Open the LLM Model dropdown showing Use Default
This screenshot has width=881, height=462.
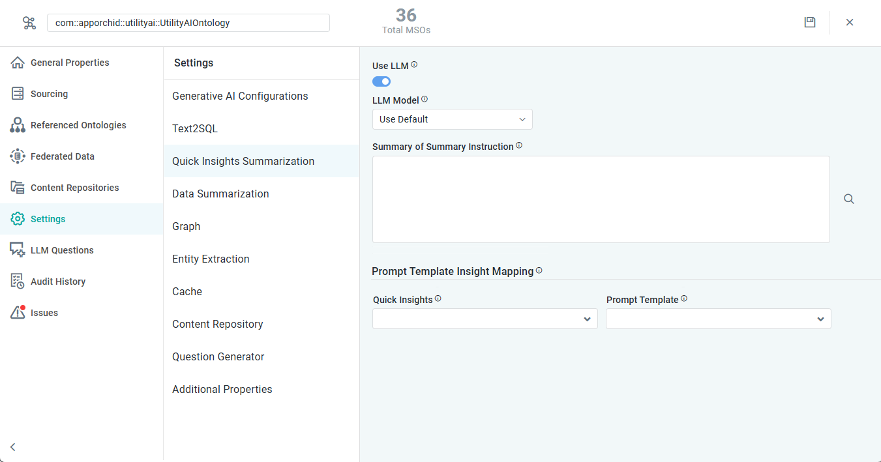(x=452, y=119)
